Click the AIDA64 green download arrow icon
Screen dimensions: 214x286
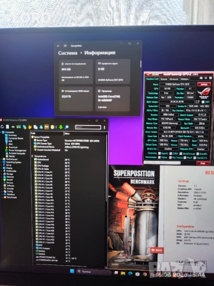tap(61, 127)
